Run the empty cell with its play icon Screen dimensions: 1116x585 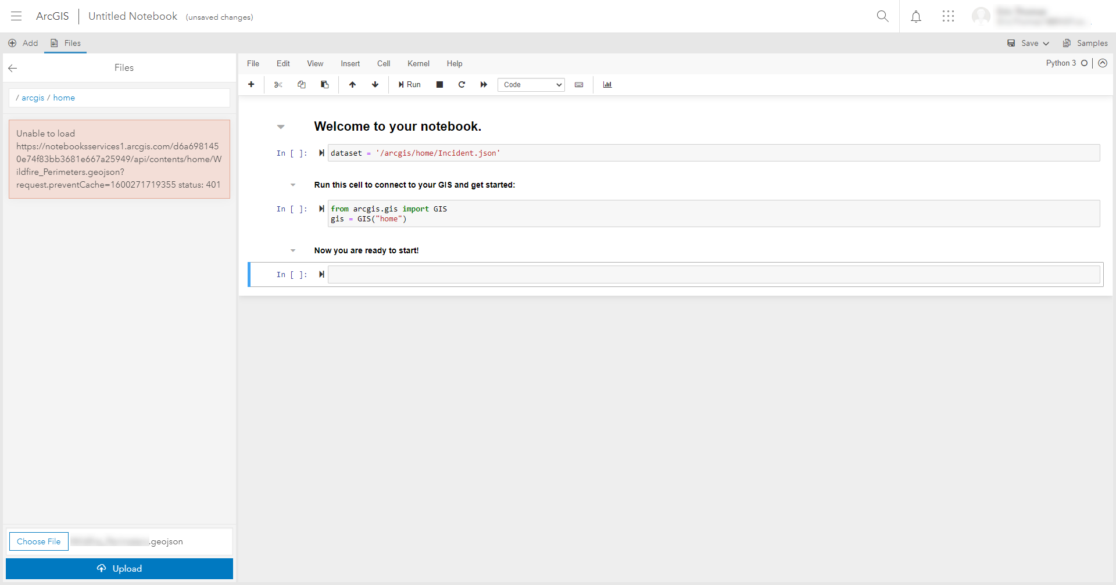click(321, 275)
